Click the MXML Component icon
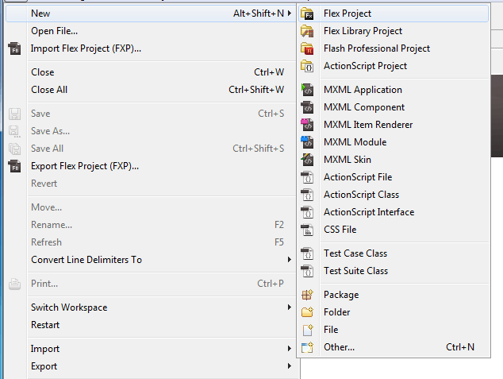 pos(307,107)
